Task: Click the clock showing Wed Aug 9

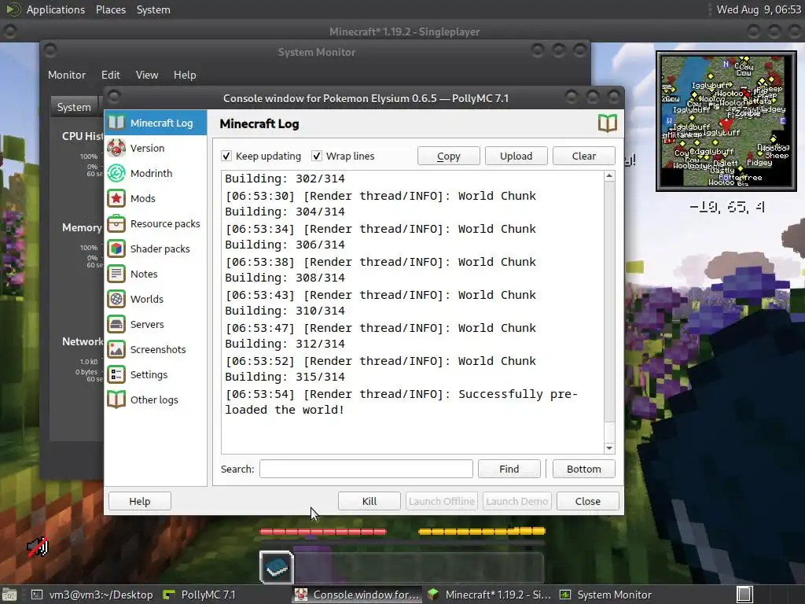Action: point(759,9)
